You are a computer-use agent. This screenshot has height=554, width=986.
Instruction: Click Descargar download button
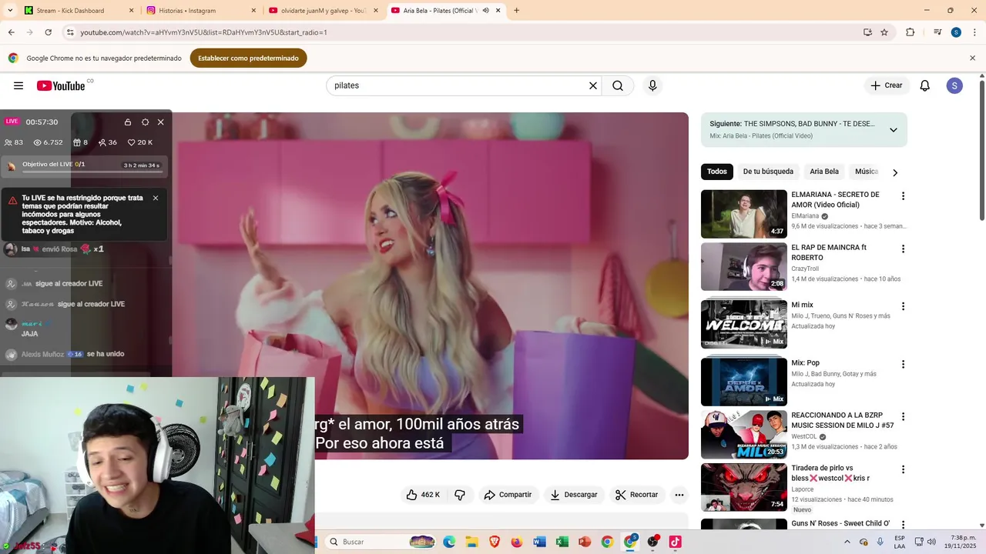[x=574, y=495]
